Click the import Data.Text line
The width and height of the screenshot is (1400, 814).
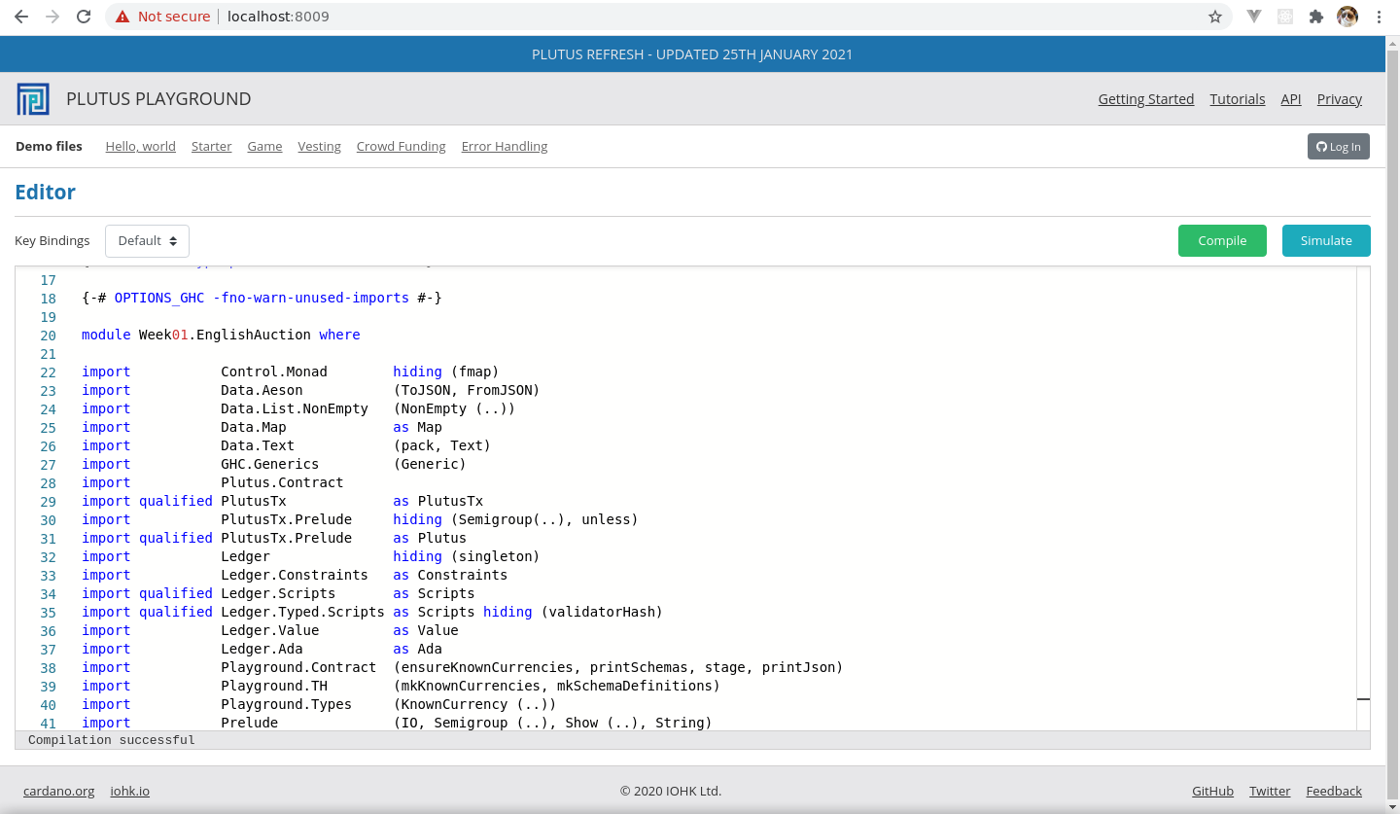tap(286, 445)
